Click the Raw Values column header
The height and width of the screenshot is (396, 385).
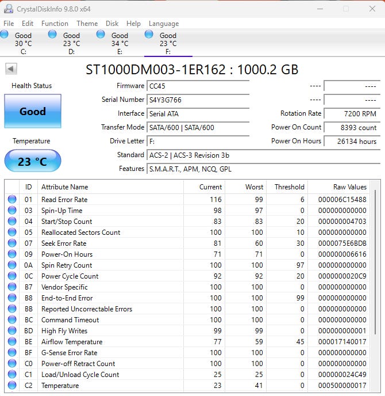338,187
